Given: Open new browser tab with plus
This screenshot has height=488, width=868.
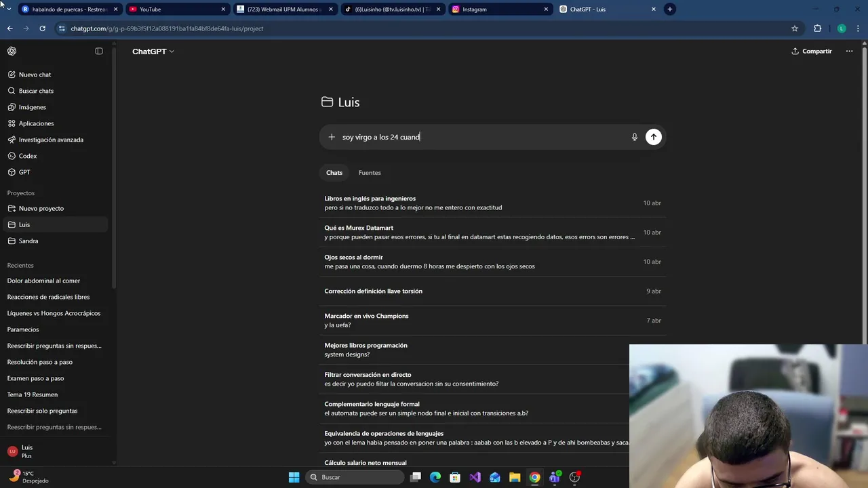Looking at the screenshot, I should [669, 9].
